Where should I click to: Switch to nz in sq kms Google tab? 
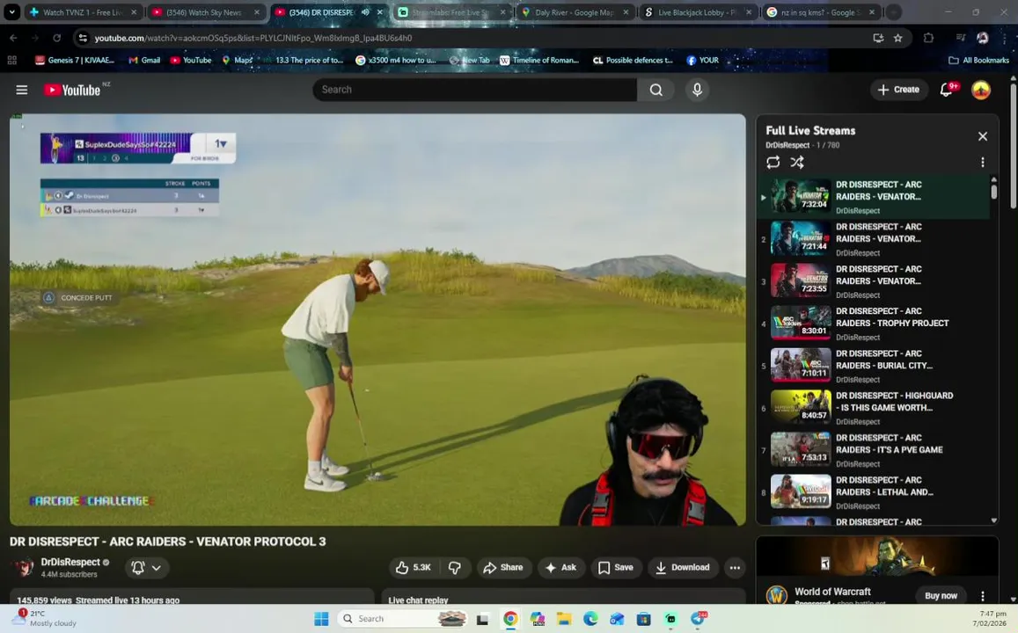tap(819, 11)
